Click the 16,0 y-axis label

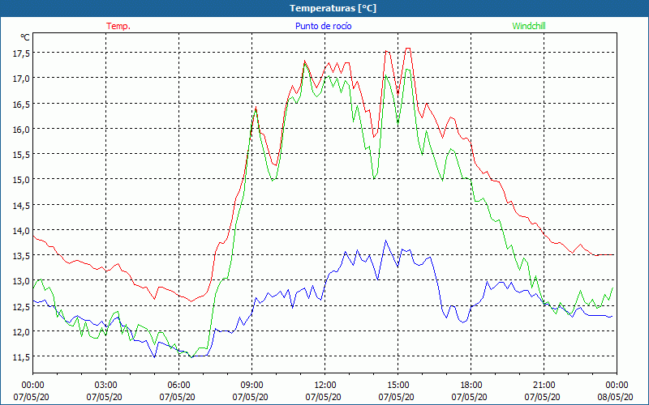[x=22, y=129]
